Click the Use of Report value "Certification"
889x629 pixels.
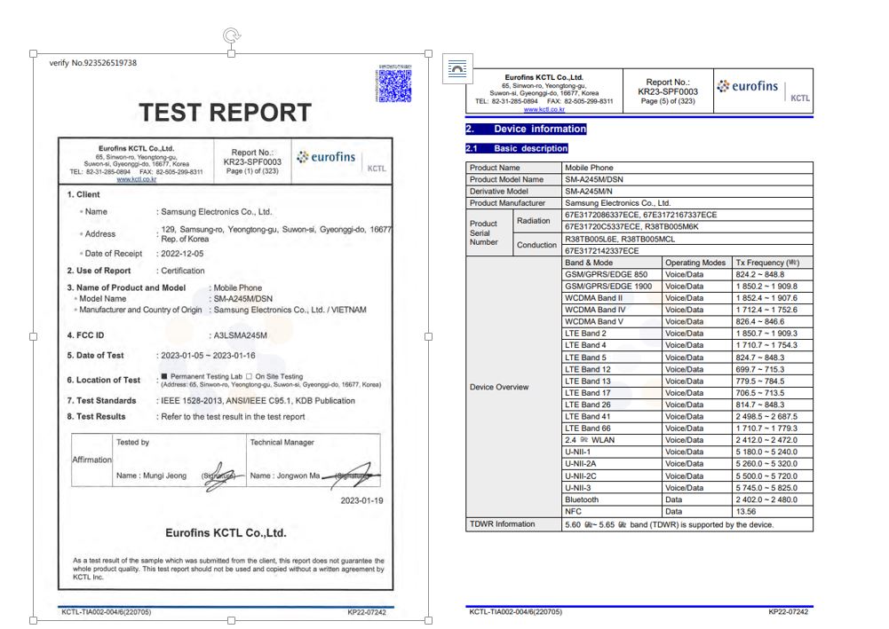(x=183, y=271)
